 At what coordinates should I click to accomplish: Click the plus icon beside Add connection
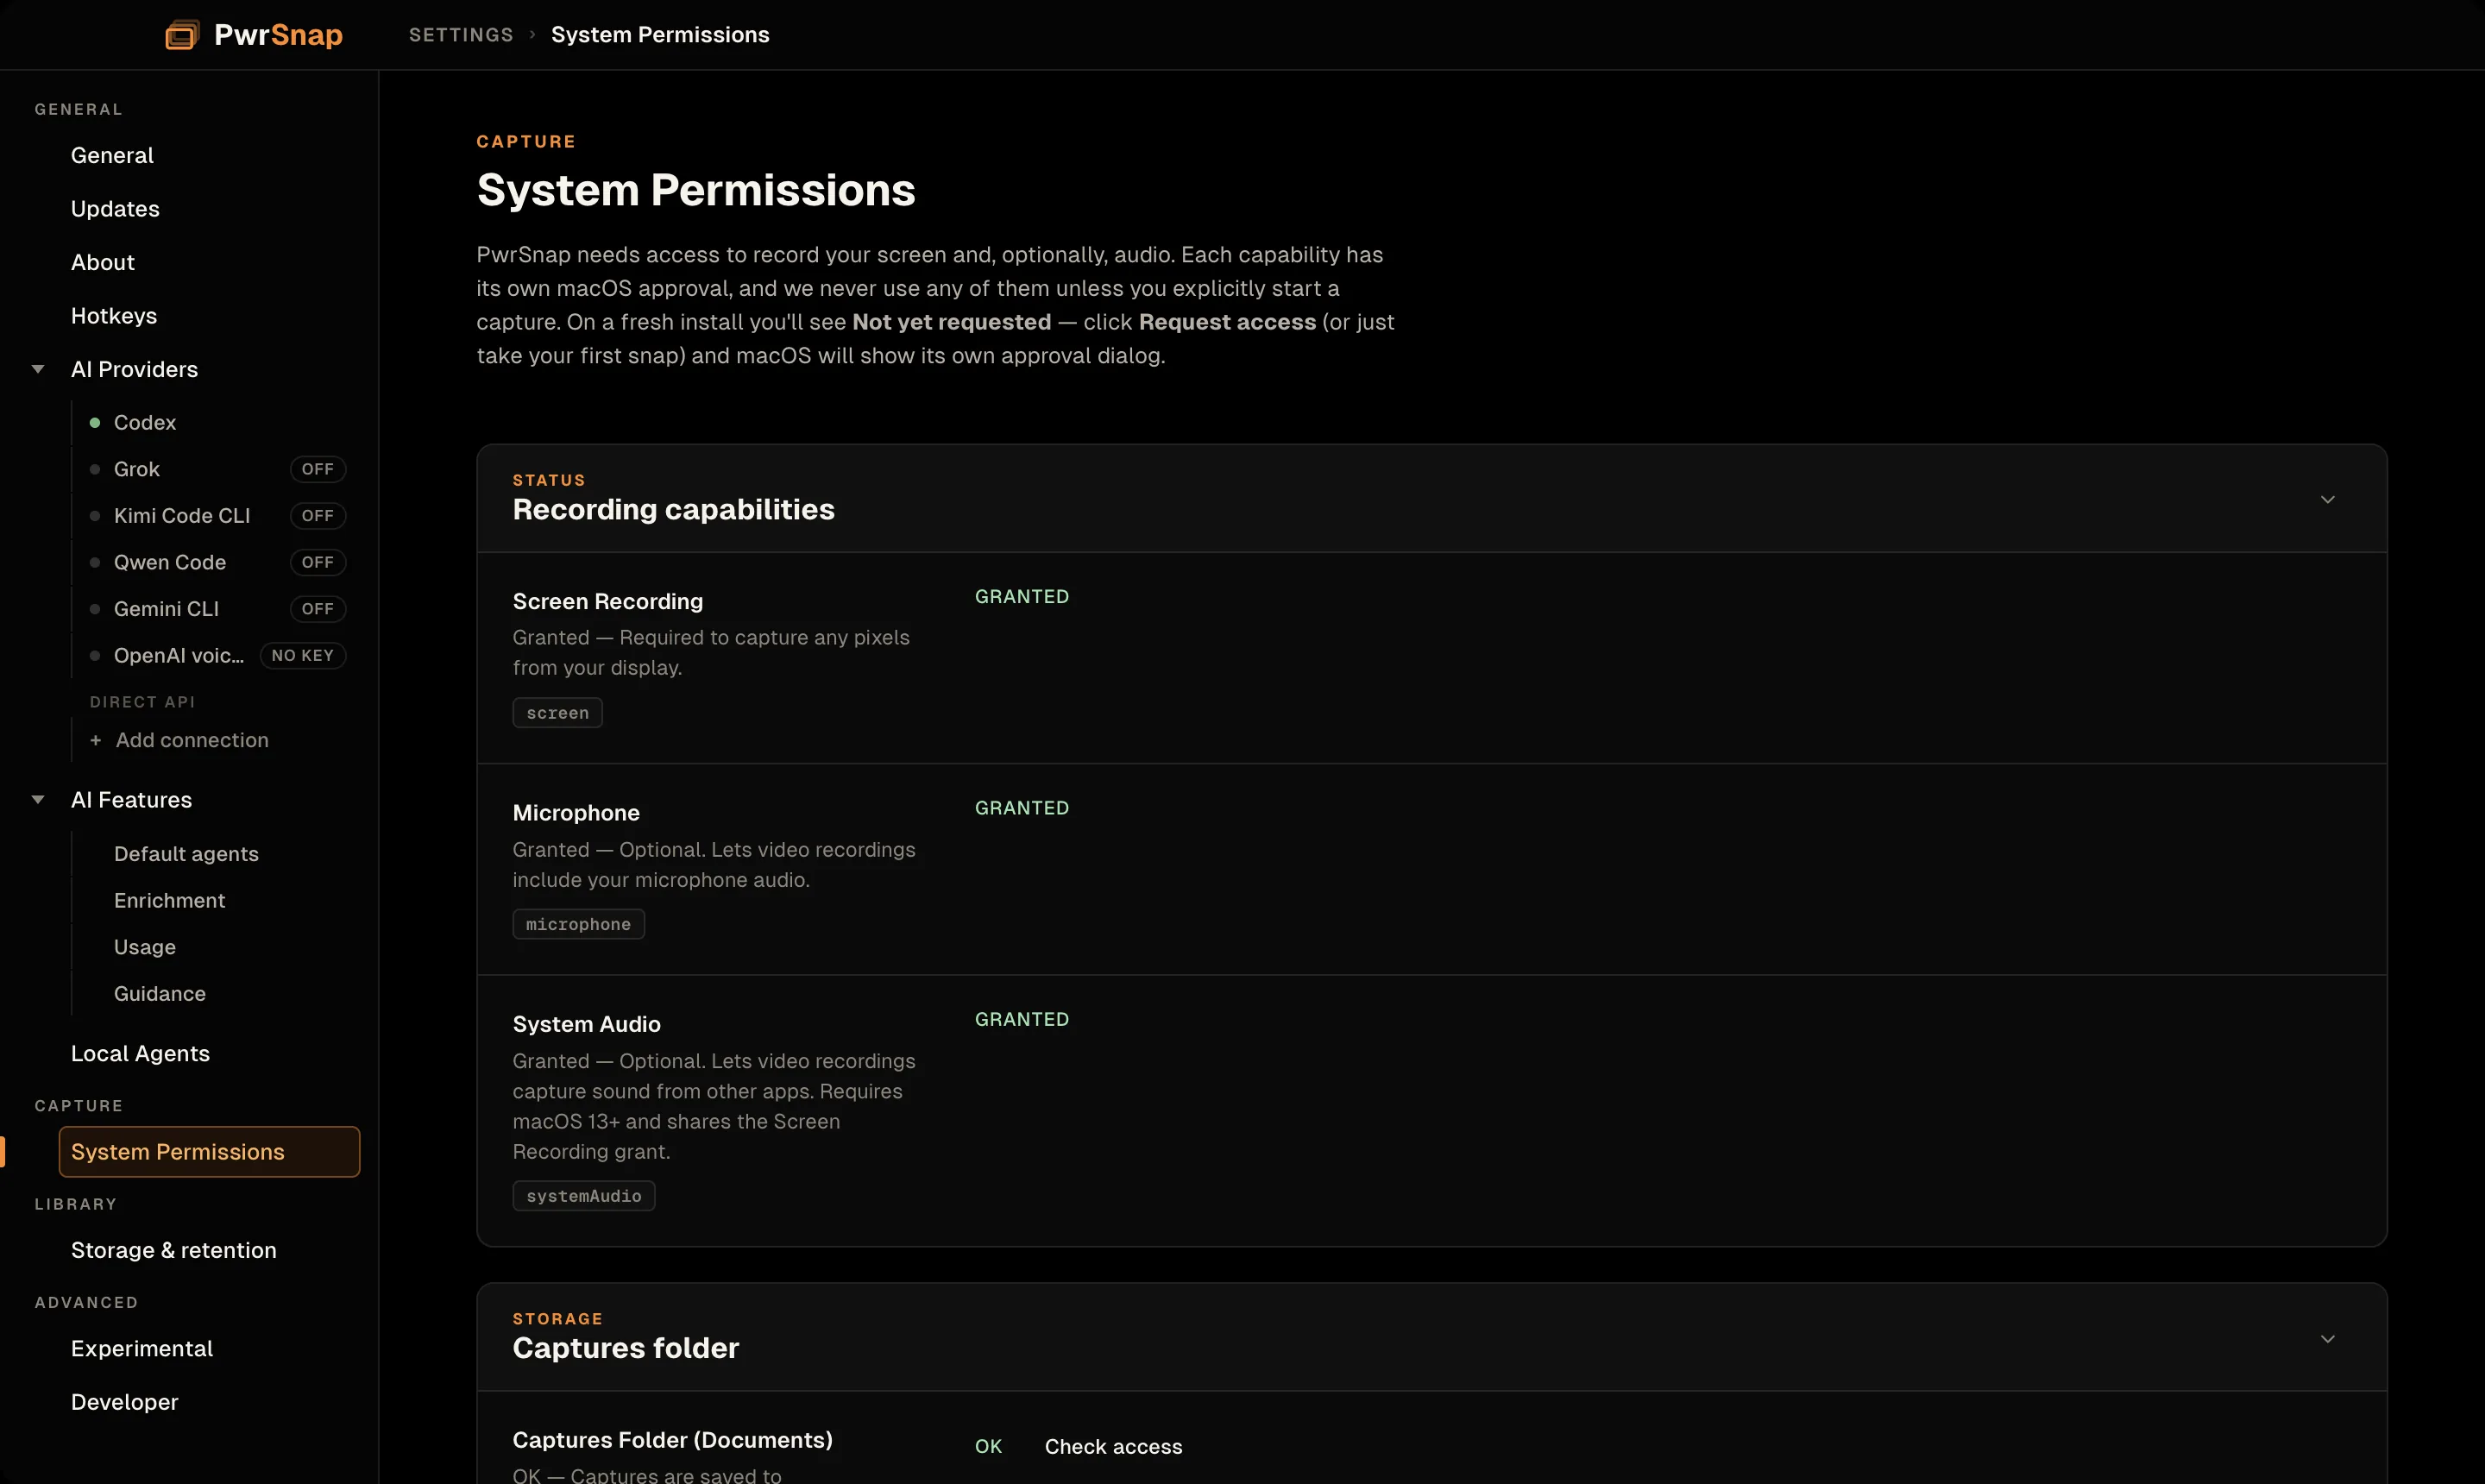click(95, 740)
